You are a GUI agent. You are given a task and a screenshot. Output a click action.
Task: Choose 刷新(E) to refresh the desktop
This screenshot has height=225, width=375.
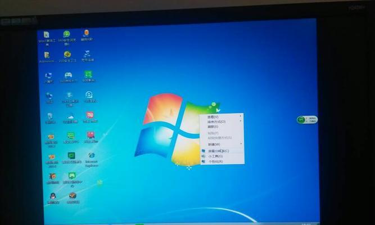click(x=213, y=127)
